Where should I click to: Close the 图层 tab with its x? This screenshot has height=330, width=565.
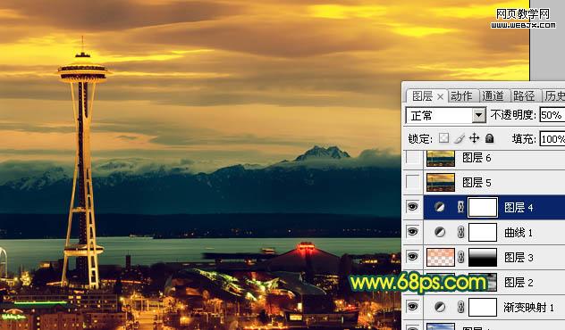[440, 96]
